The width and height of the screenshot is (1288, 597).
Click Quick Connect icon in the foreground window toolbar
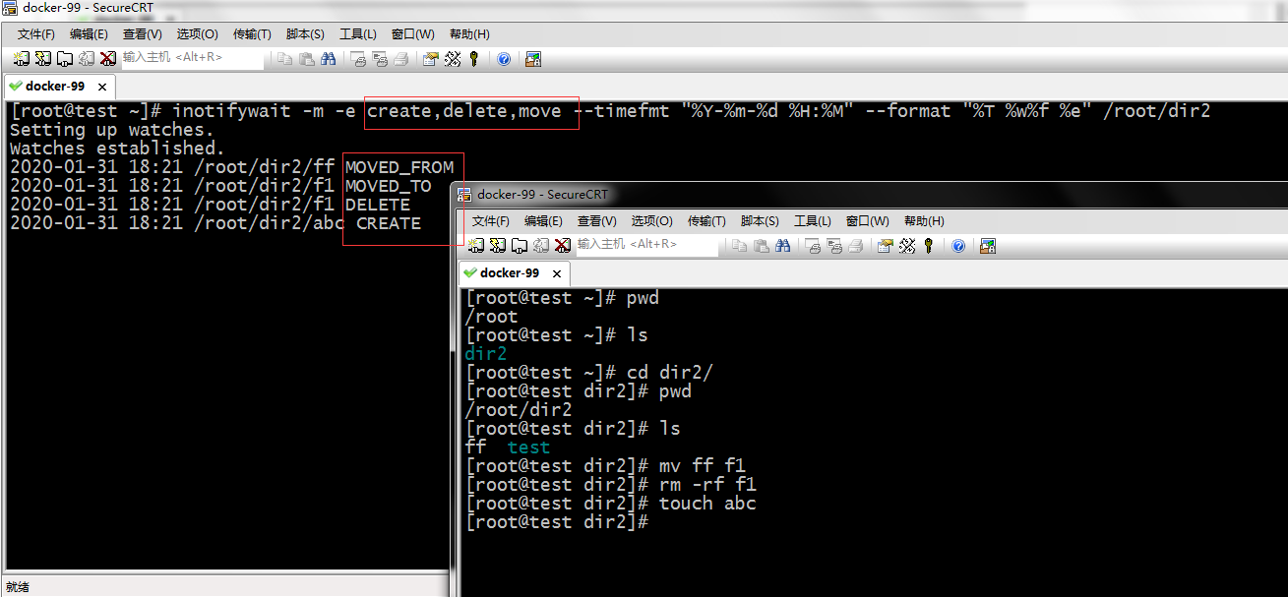pos(497,245)
